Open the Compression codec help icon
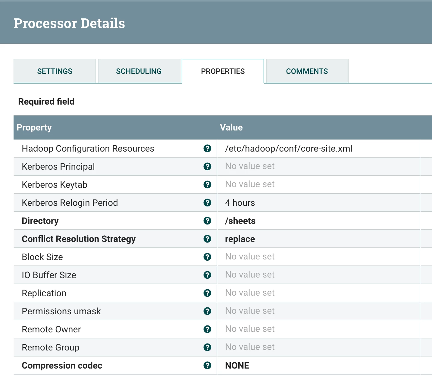 point(207,365)
